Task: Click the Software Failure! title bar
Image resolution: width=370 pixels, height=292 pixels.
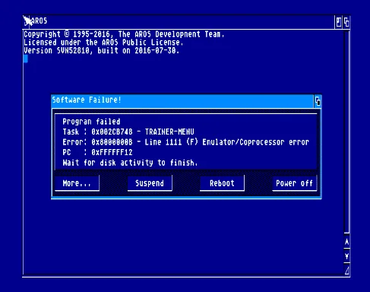Action: click(182, 101)
